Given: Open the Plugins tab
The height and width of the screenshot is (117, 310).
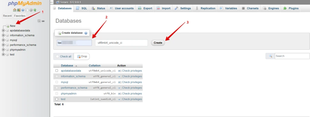Looking at the screenshot, I should pos(291,8).
